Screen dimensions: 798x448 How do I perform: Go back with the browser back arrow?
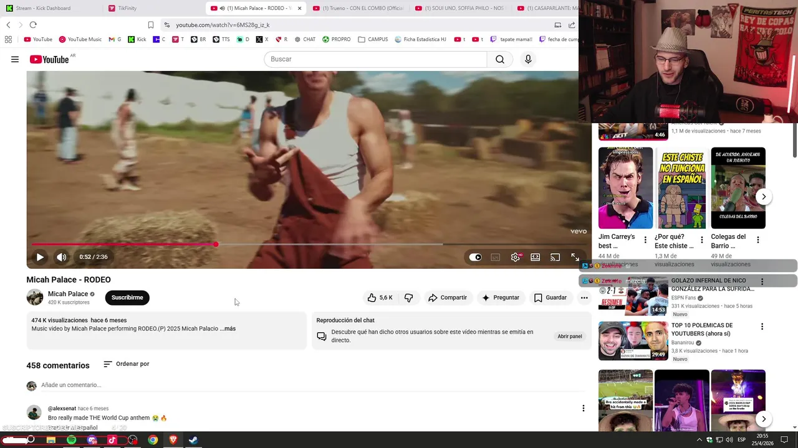tap(8, 25)
